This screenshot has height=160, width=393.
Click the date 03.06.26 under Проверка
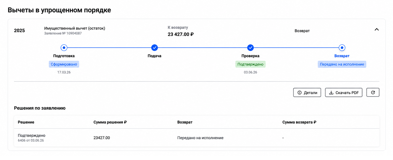(250, 72)
